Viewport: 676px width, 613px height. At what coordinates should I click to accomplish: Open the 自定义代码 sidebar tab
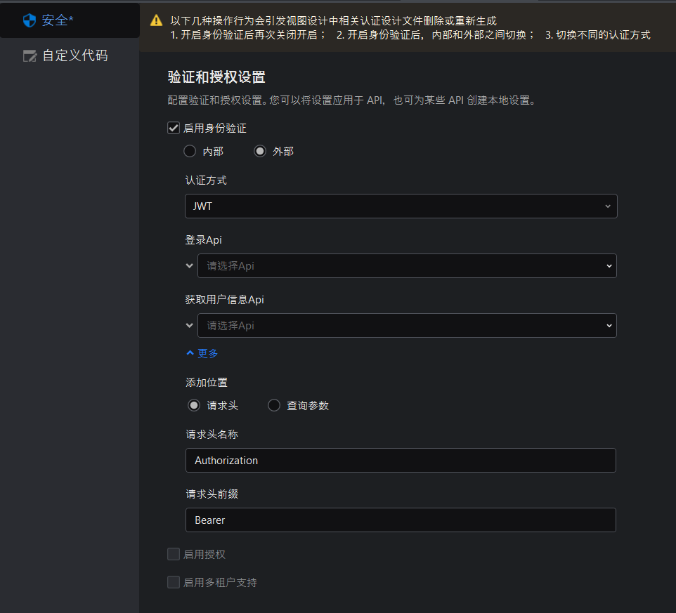click(x=74, y=56)
